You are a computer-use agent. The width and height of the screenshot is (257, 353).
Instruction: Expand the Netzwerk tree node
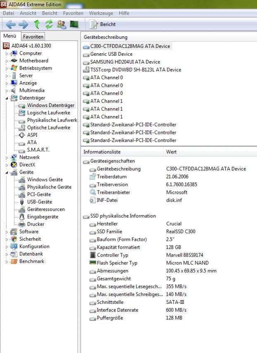7,157
